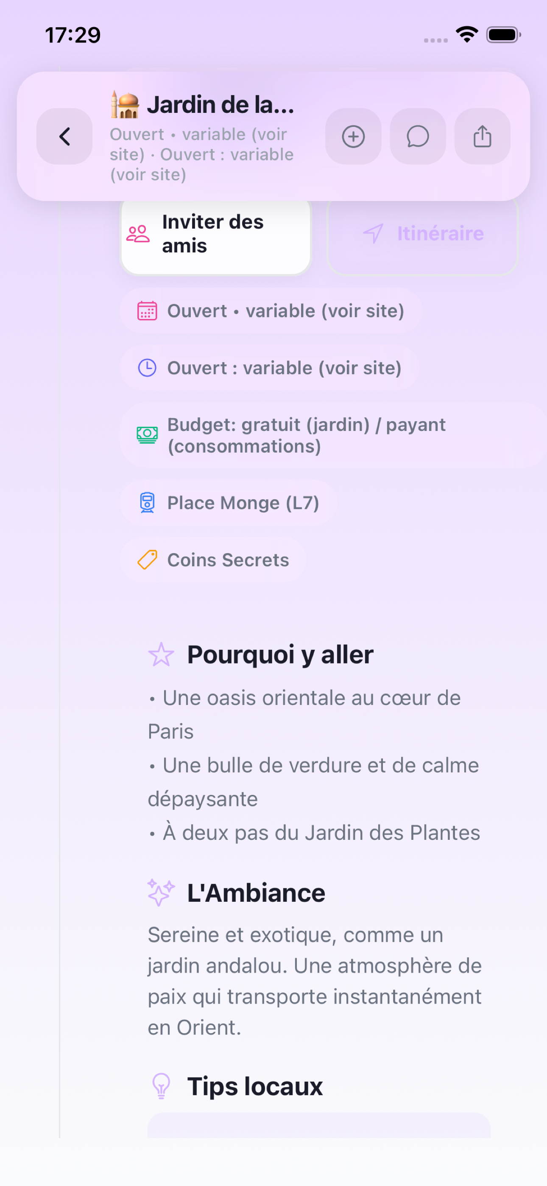547x1186 pixels.
Task: Open Itinéraire directions button
Action: coord(423,234)
